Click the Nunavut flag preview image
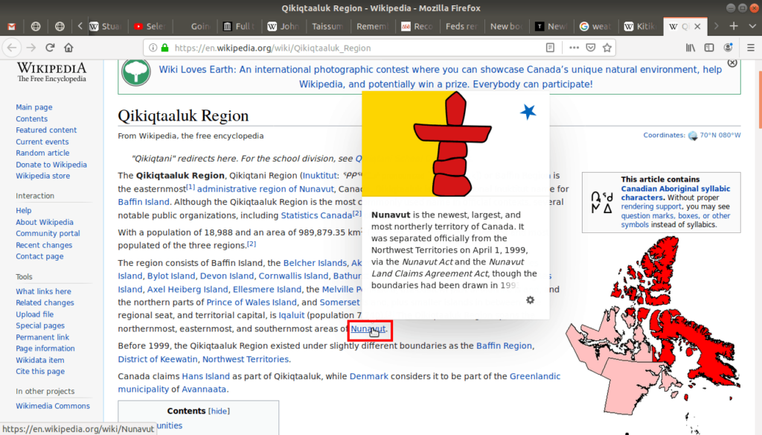The width and height of the screenshot is (762, 435). tap(455, 144)
